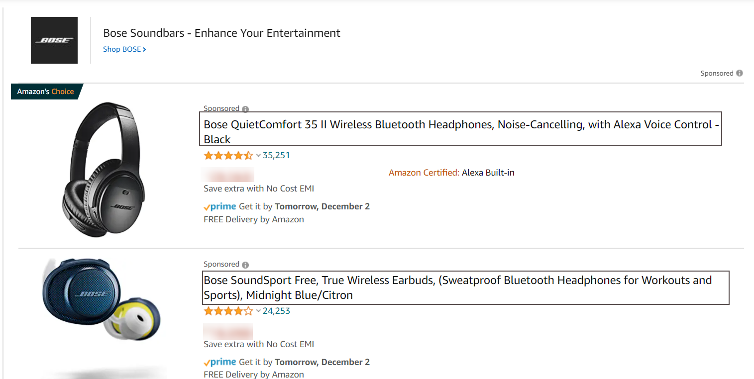This screenshot has height=379, width=754.
Task: View the 35,251 customer ratings
Action: coord(276,155)
